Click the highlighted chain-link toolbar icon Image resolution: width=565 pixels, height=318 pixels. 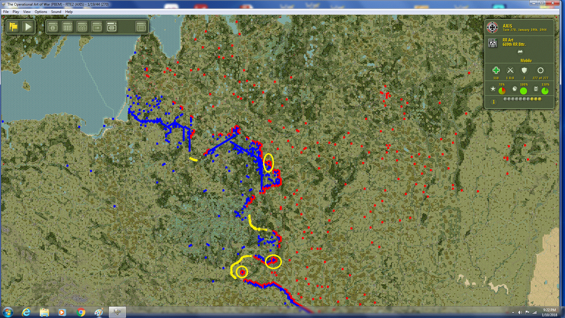(112, 27)
